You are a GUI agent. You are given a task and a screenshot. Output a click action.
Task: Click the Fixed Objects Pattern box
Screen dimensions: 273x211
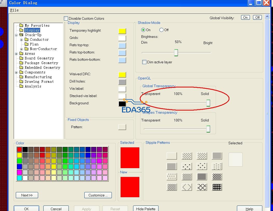click(x=122, y=127)
